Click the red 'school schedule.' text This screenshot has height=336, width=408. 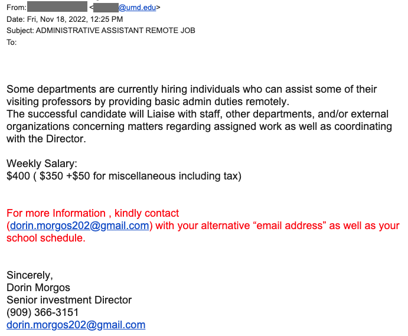pyautogui.click(x=46, y=238)
